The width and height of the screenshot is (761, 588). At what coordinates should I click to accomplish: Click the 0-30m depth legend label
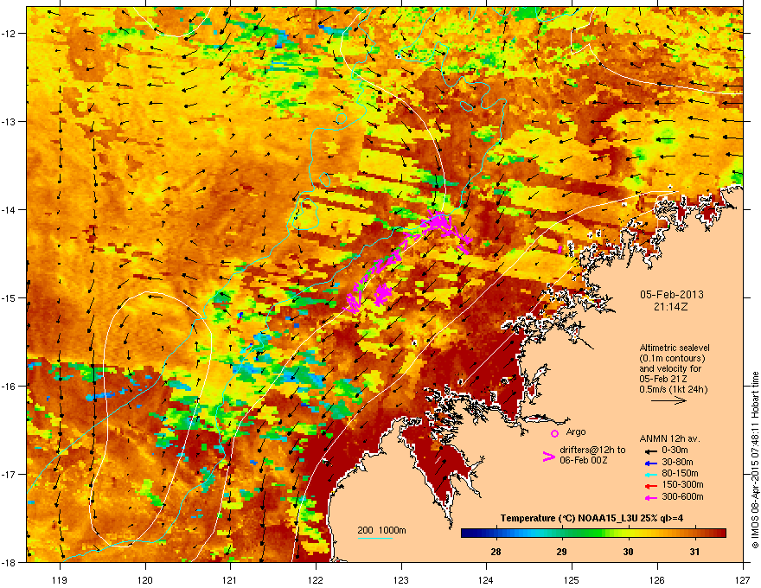tap(675, 450)
